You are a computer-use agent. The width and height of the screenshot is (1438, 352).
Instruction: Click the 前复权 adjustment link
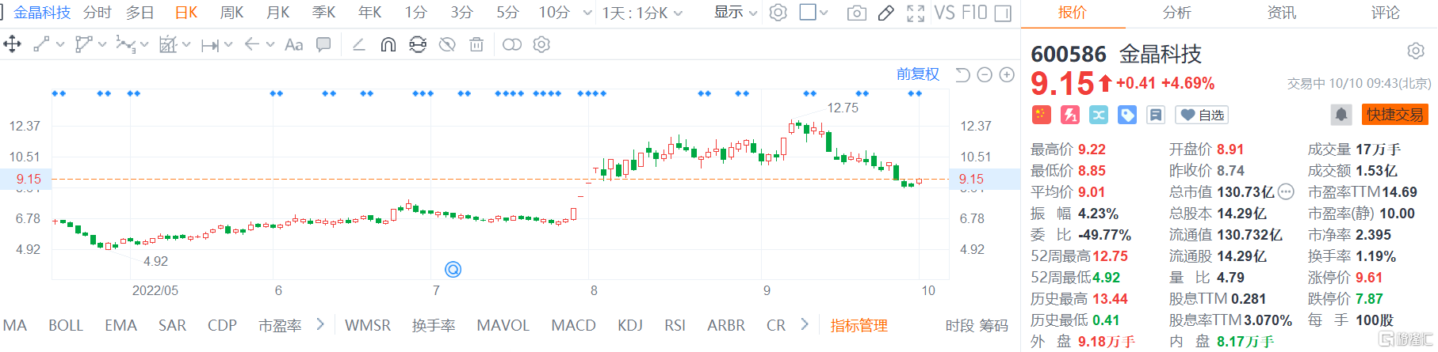pos(918,74)
